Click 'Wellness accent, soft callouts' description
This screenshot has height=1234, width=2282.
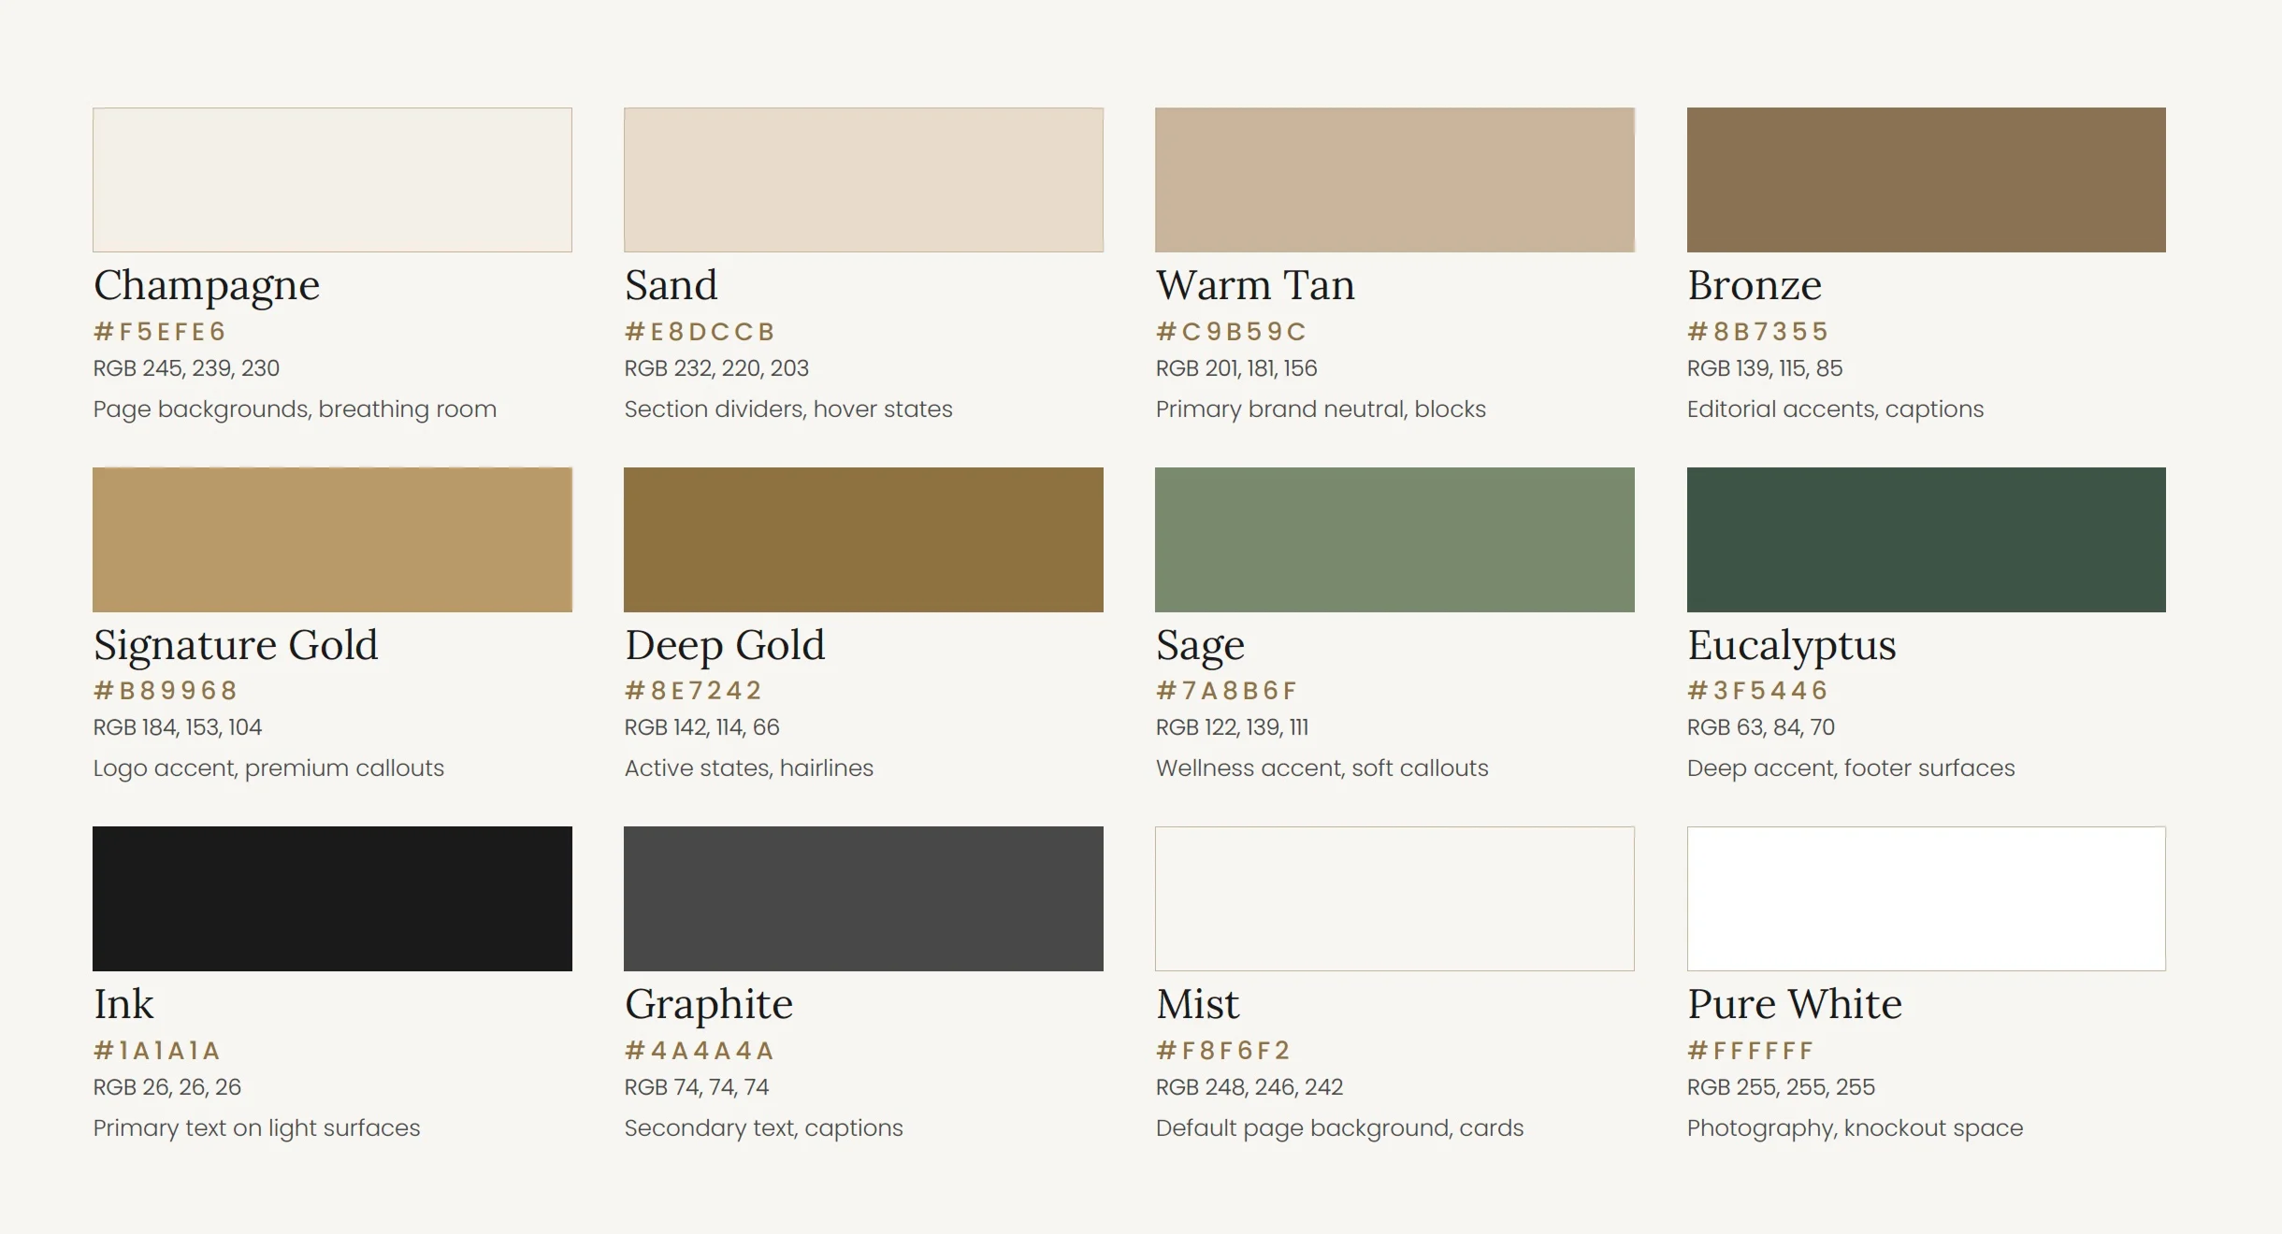click(1322, 768)
